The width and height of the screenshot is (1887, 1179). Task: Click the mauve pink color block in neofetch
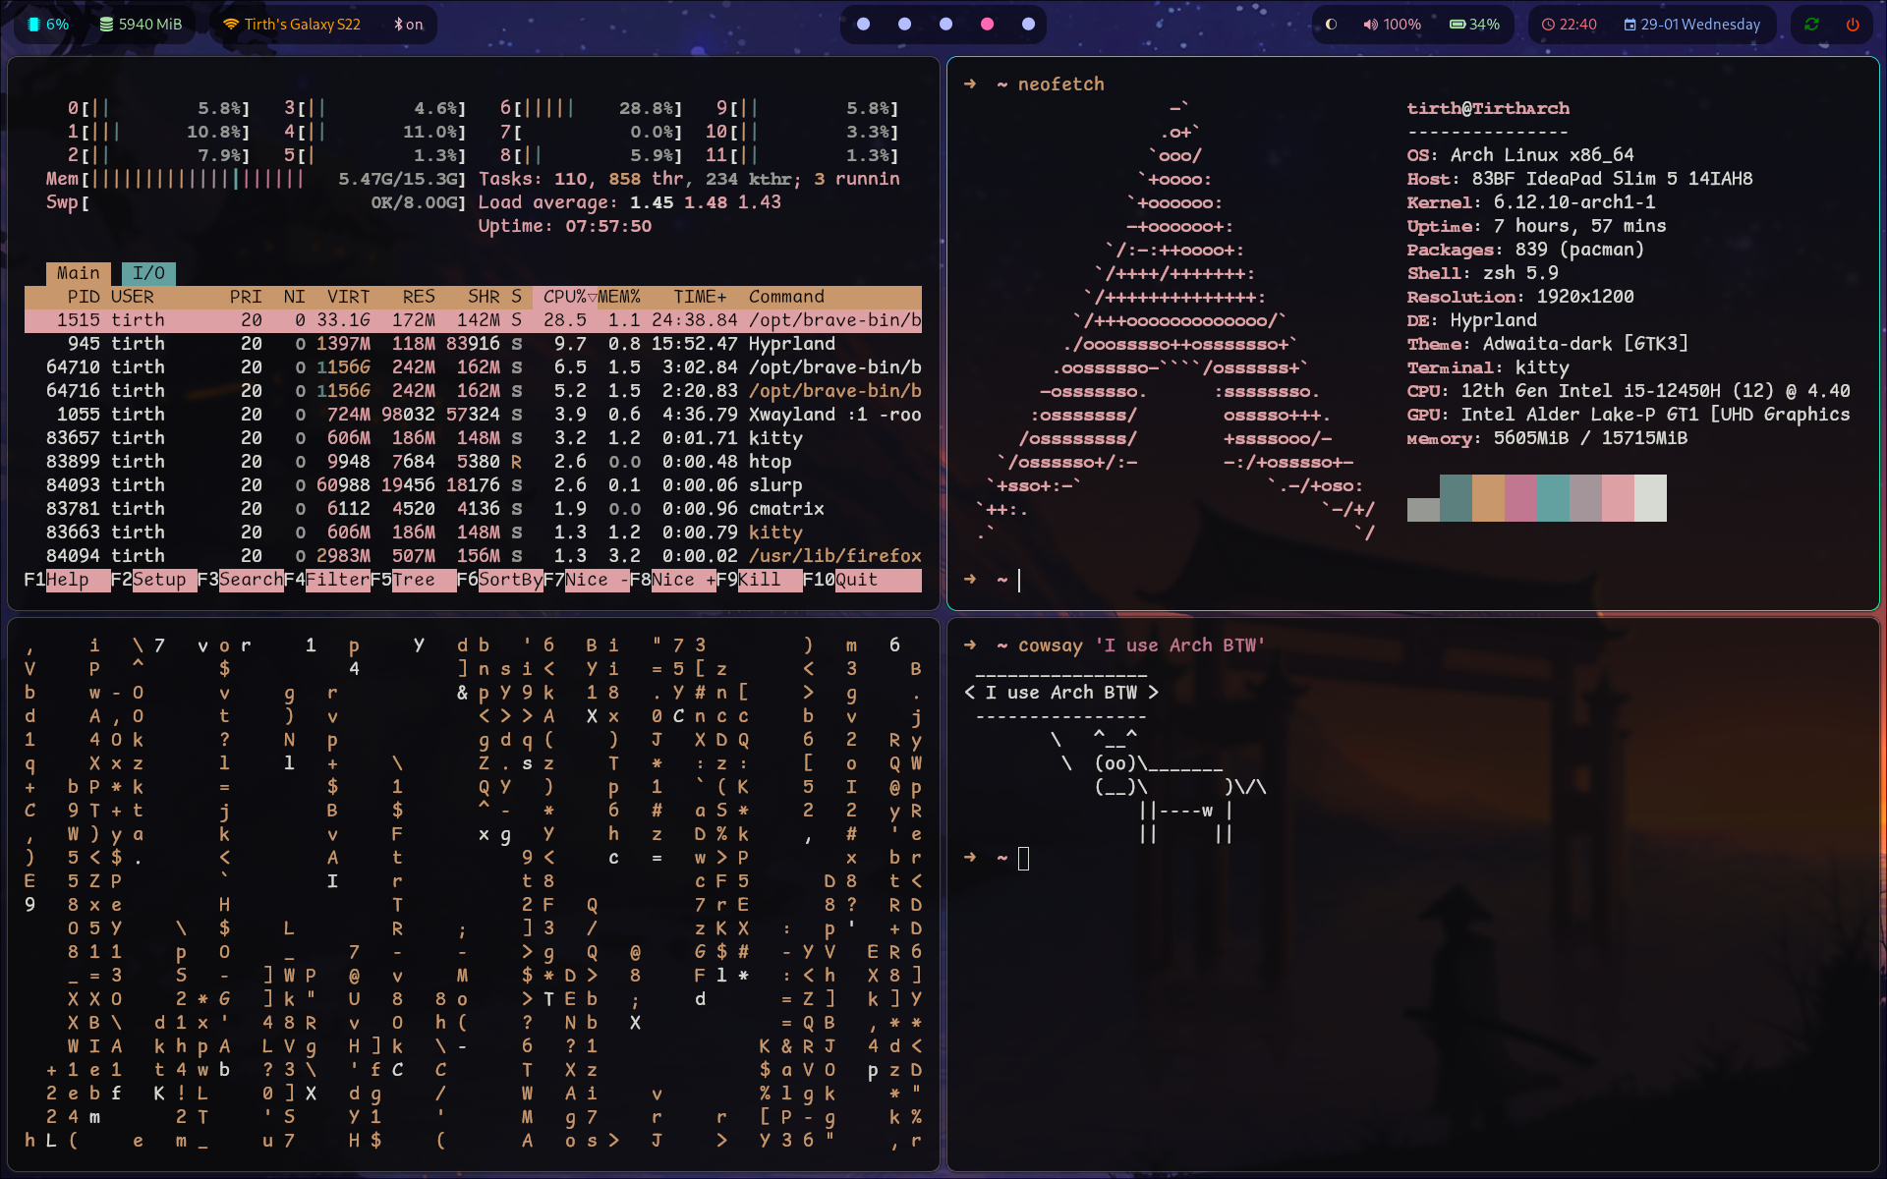pos(1520,498)
